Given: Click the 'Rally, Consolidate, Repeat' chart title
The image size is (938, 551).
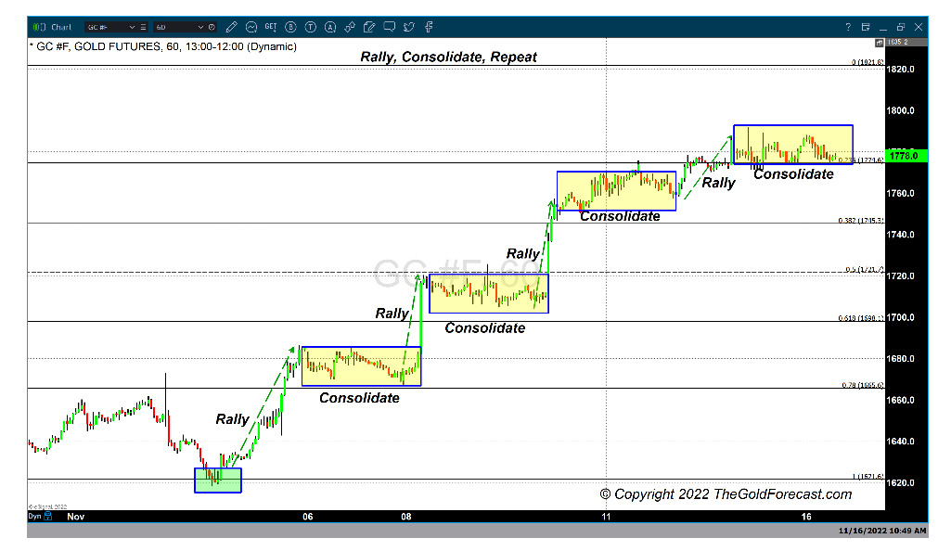Looking at the screenshot, I should [x=448, y=57].
